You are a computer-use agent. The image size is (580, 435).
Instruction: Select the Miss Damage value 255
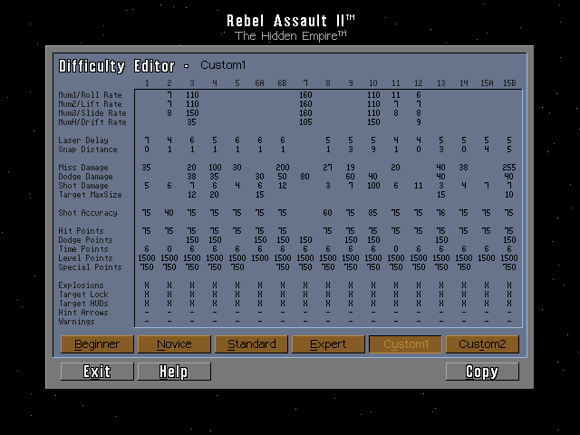click(x=509, y=168)
